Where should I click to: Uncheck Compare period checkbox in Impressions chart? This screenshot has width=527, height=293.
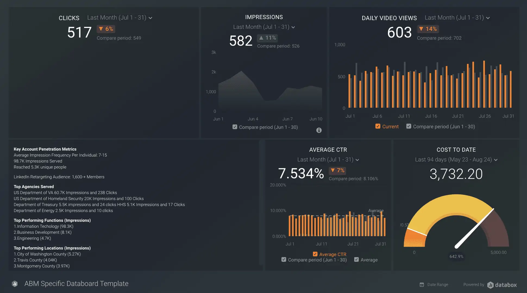(x=235, y=127)
